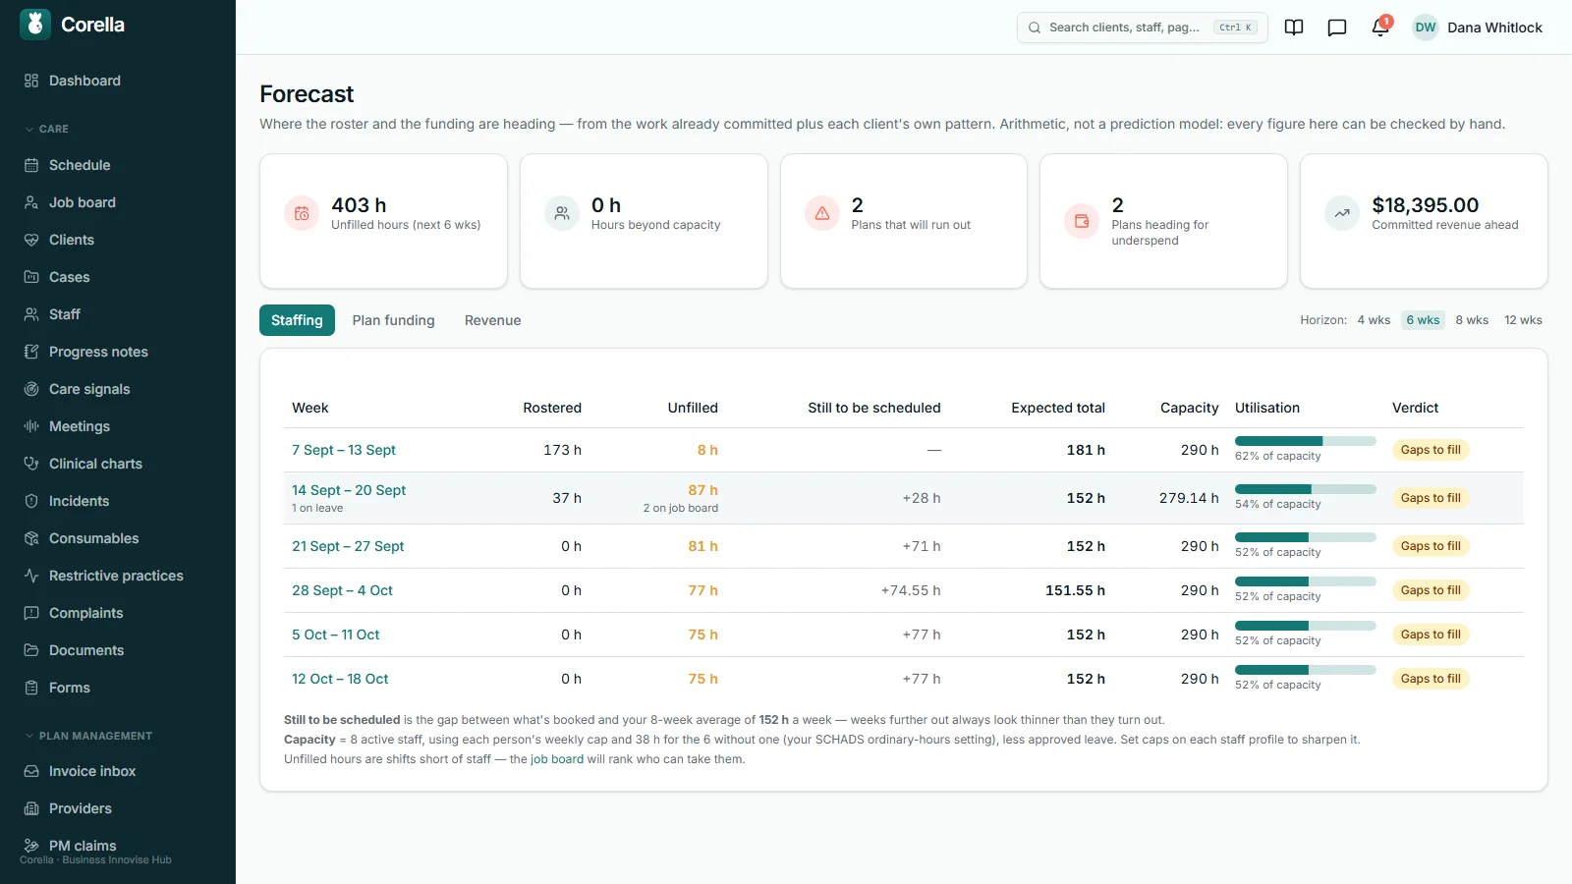Viewport: 1572px width, 884px height.
Task: Open the 28 Sept – 4 Oct week
Action: point(342,590)
